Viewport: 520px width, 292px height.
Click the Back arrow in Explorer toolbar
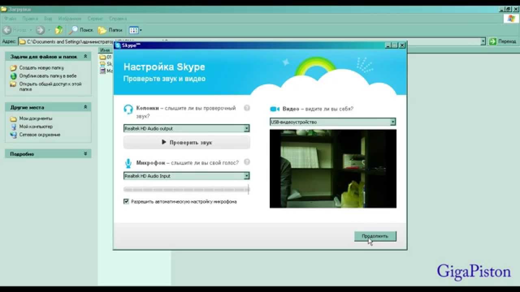coord(7,30)
